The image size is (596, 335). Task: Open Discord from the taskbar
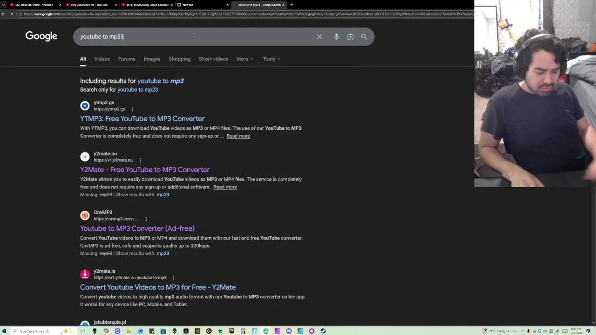tap(289, 331)
